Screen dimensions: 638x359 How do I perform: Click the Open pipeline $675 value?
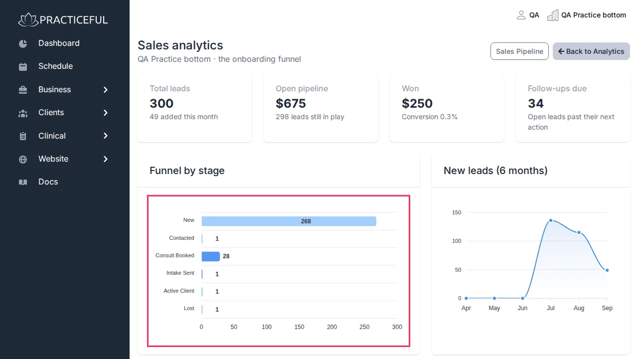(291, 103)
